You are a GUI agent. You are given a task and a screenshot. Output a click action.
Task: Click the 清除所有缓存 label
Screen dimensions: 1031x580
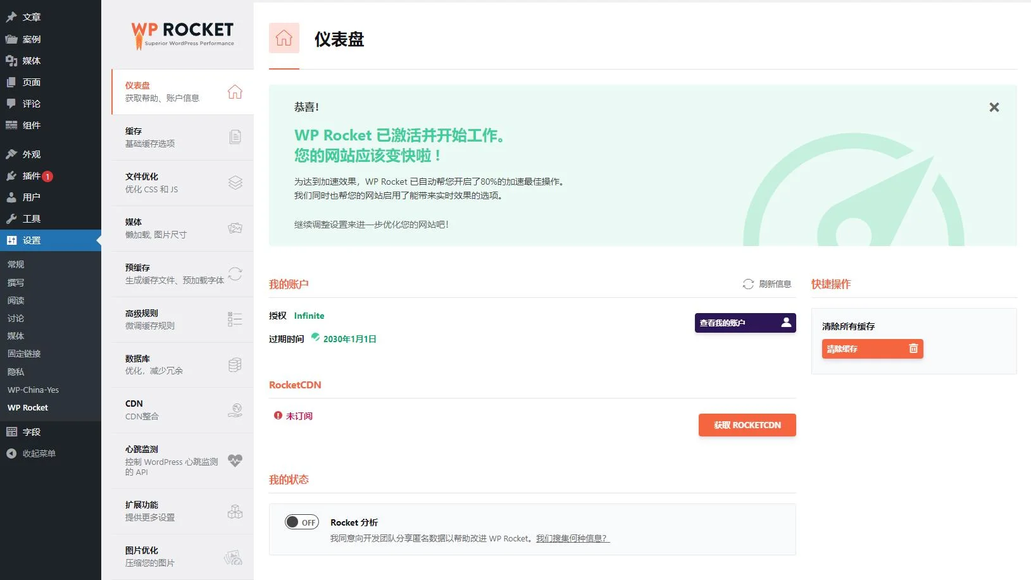[x=848, y=326]
